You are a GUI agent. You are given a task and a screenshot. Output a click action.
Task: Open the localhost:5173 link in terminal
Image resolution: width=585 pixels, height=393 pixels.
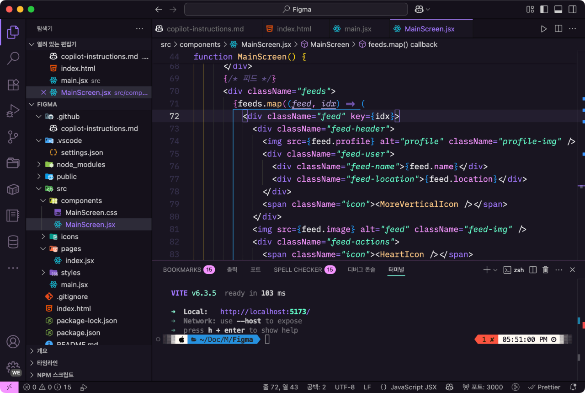coord(265,312)
